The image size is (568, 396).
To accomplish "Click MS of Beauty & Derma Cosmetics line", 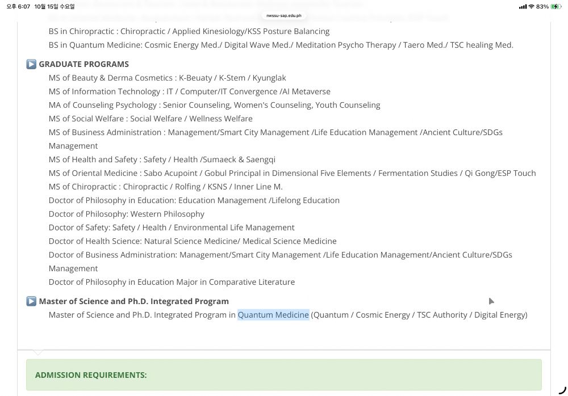I will pyautogui.click(x=167, y=78).
